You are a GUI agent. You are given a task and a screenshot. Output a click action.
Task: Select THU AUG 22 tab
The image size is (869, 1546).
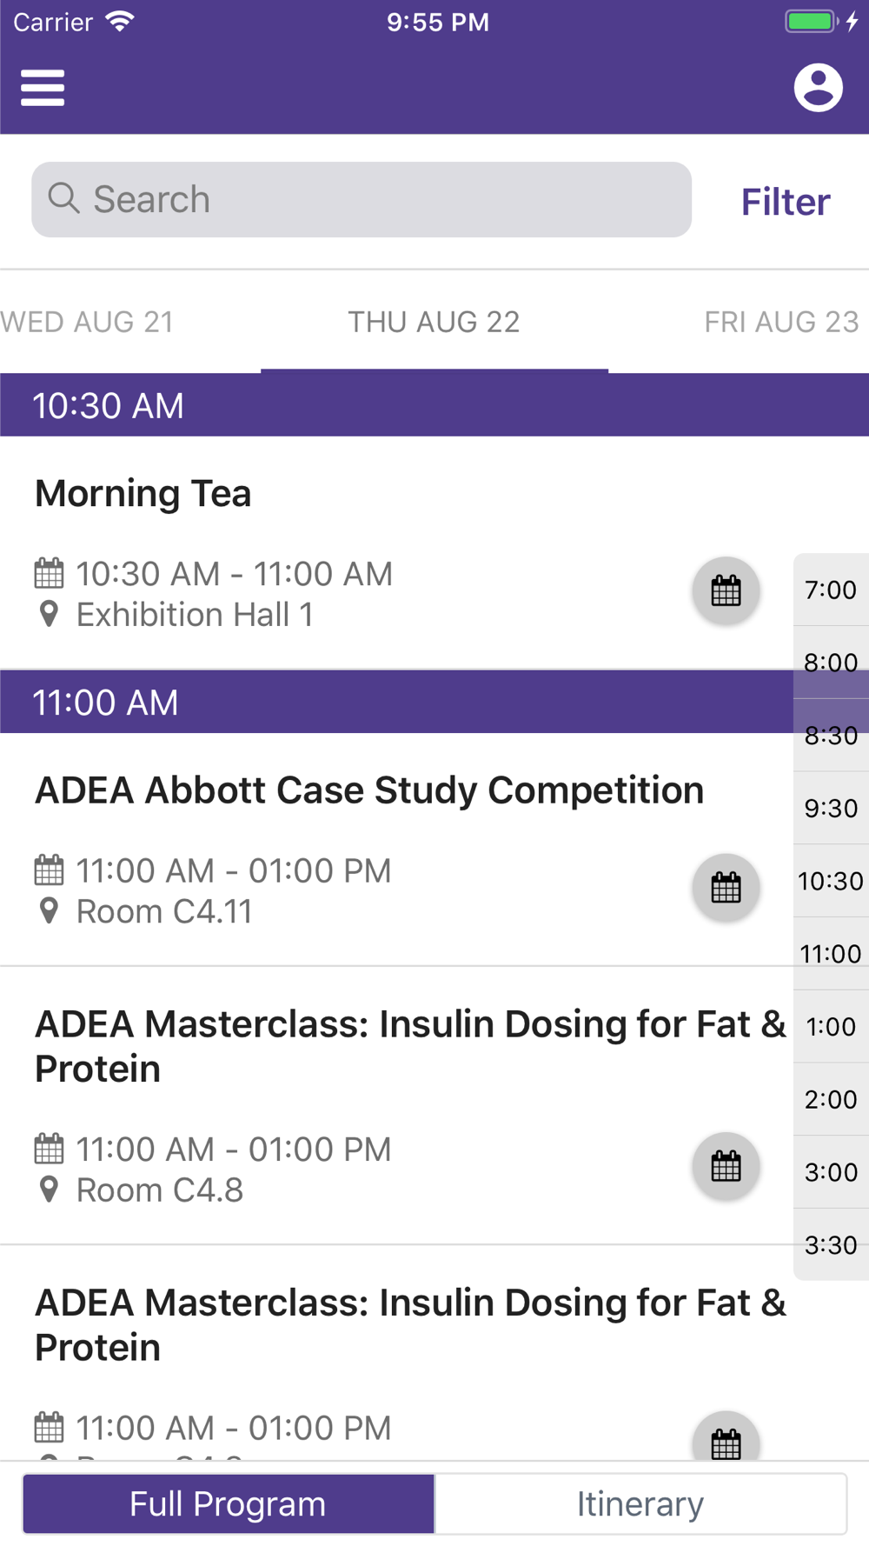point(434,322)
